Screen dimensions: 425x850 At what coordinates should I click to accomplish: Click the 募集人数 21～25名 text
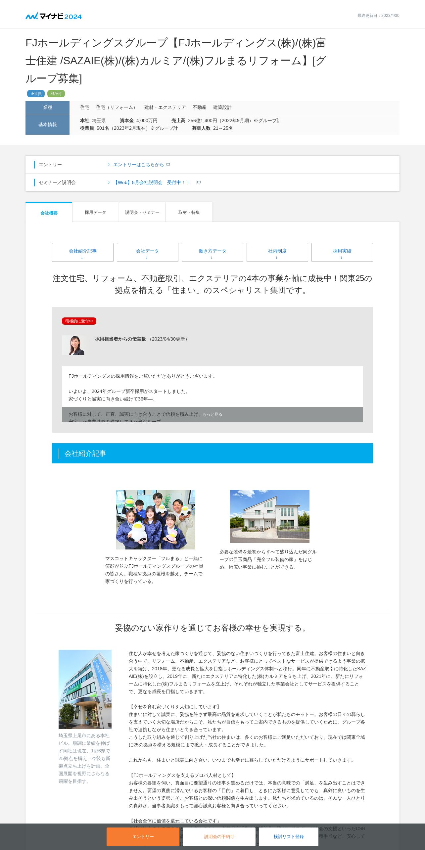click(212, 128)
